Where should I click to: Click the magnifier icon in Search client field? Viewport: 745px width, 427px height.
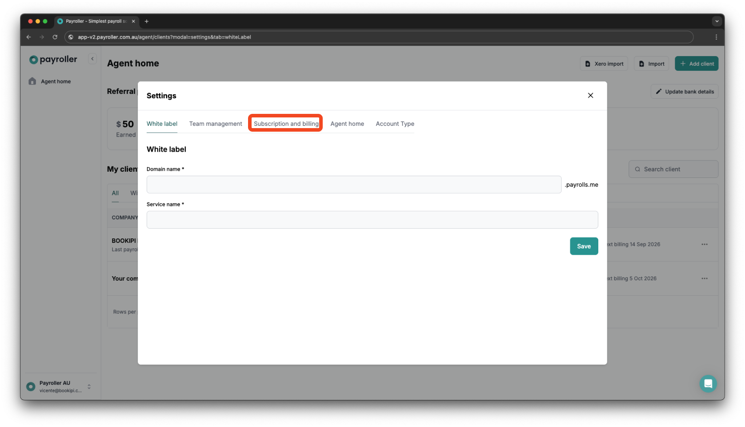pos(637,169)
